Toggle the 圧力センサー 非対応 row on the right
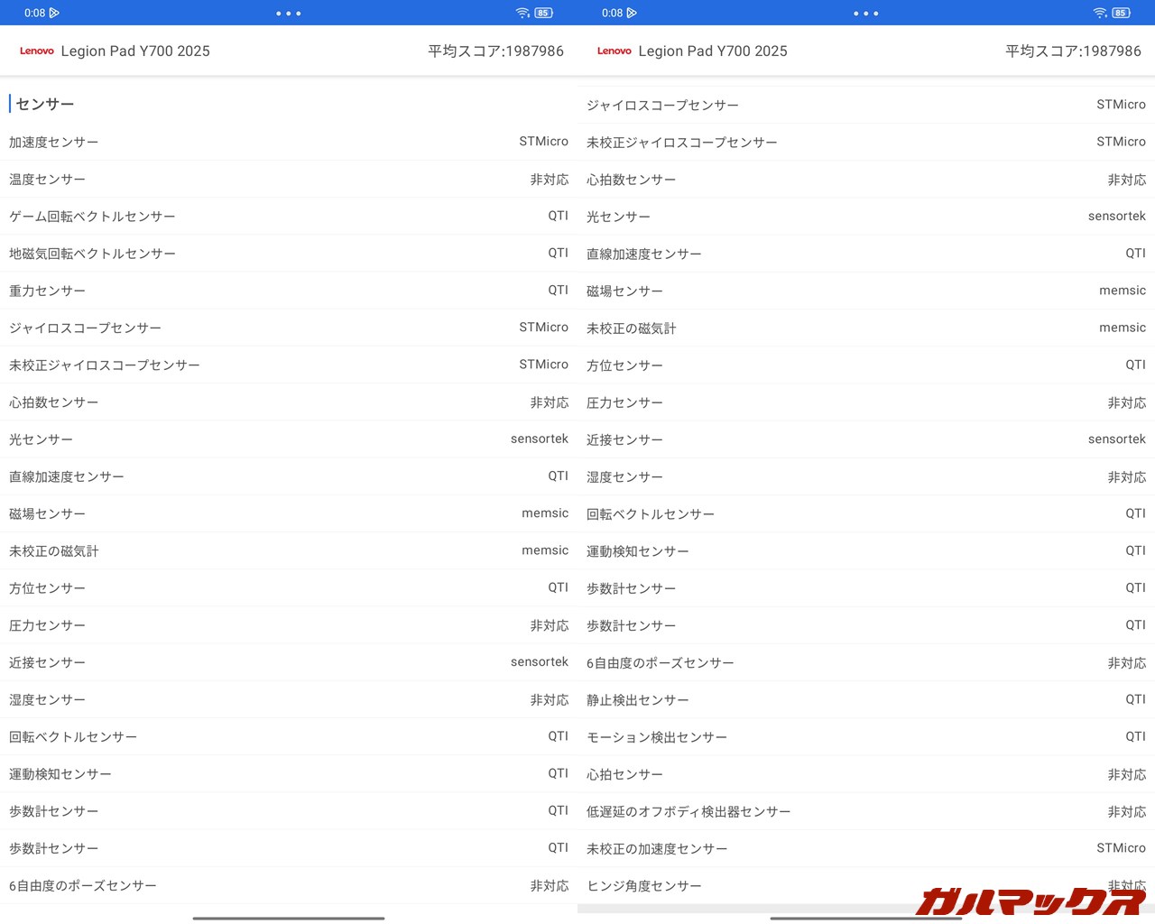The width and height of the screenshot is (1155, 924). [x=866, y=402]
